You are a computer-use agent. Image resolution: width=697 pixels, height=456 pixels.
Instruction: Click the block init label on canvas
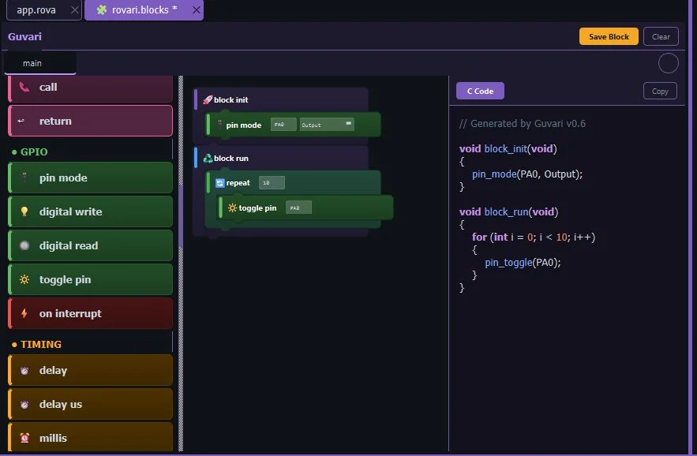point(230,100)
